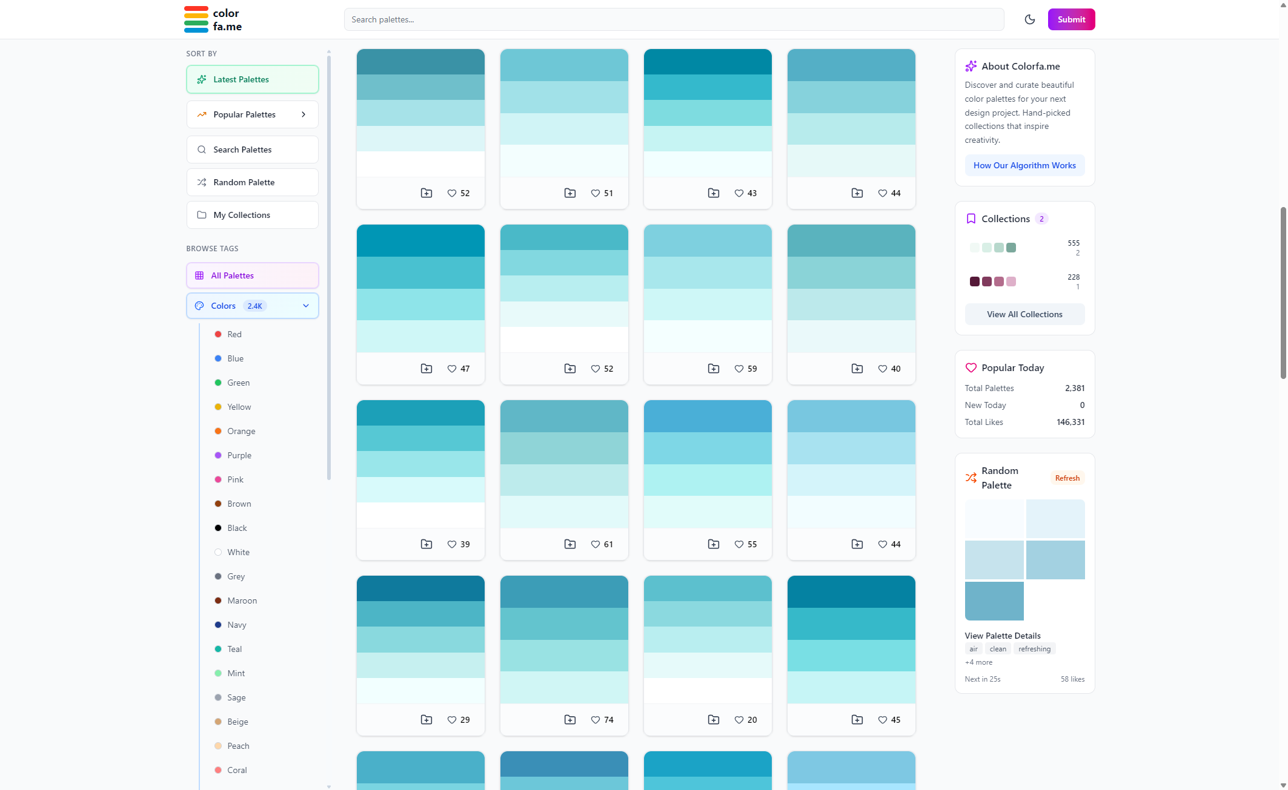Collapse the Colors tag dropdown
The image size is (1288, 790).
point(306,306)
